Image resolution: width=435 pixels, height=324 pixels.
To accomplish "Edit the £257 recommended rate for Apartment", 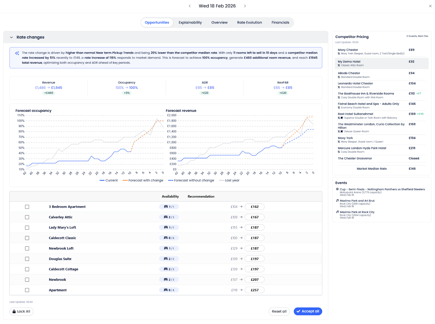I will pos(254,290).
